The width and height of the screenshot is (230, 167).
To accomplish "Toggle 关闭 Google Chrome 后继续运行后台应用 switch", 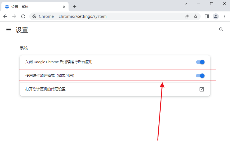I will [200, 62].
